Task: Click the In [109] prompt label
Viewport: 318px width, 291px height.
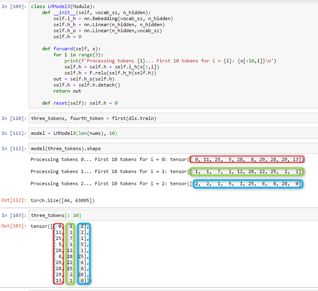Action: click(x=14, y=7)
